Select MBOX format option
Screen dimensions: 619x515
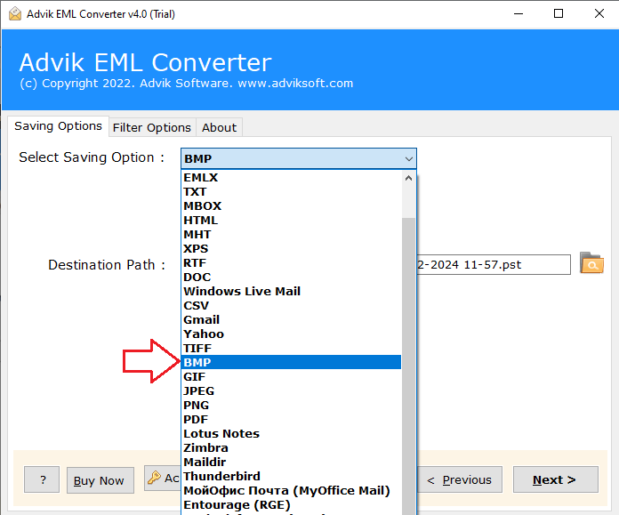291,205
